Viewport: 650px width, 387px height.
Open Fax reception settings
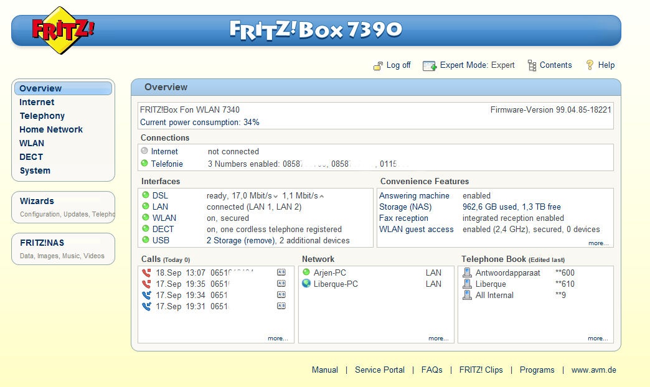click(x=404, y=218)
